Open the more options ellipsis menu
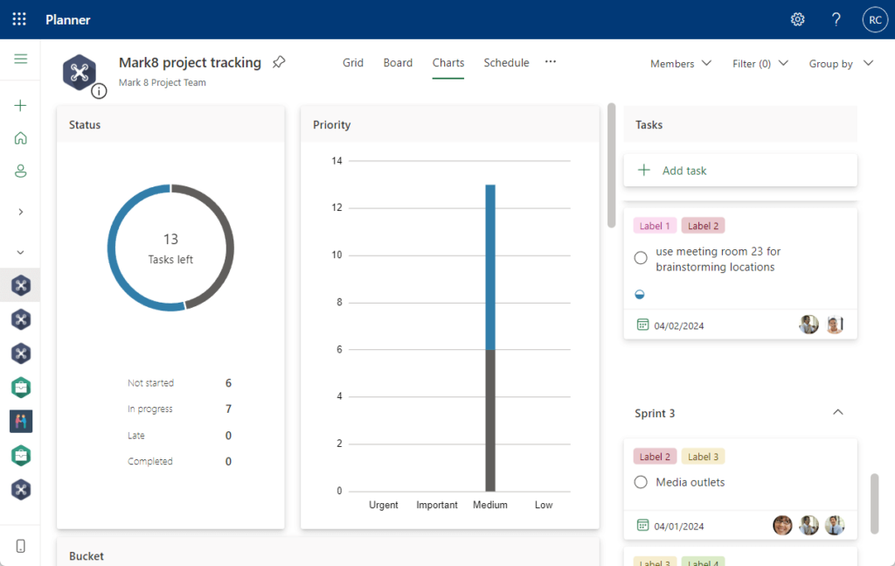 tap(551, 62)
